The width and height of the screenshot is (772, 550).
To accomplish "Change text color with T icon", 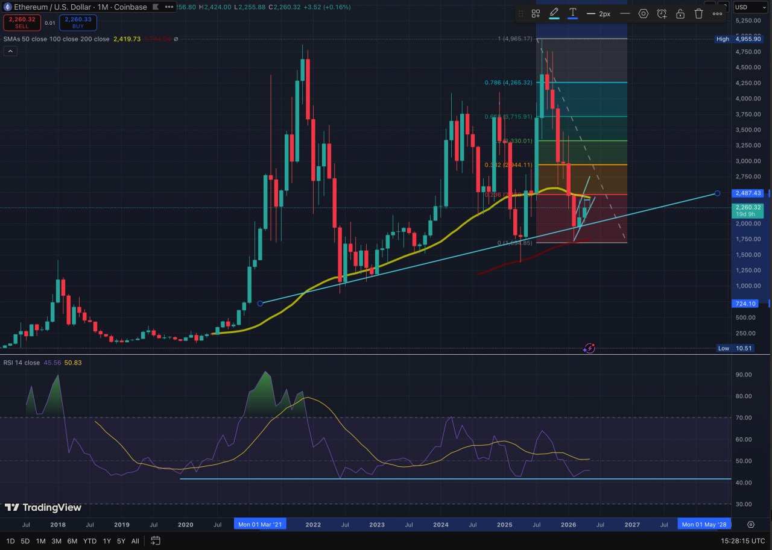I will 572,13.
